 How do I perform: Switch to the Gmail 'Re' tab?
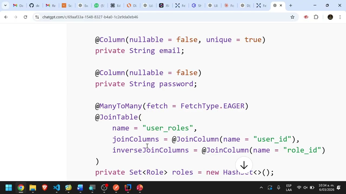[50, 5]
